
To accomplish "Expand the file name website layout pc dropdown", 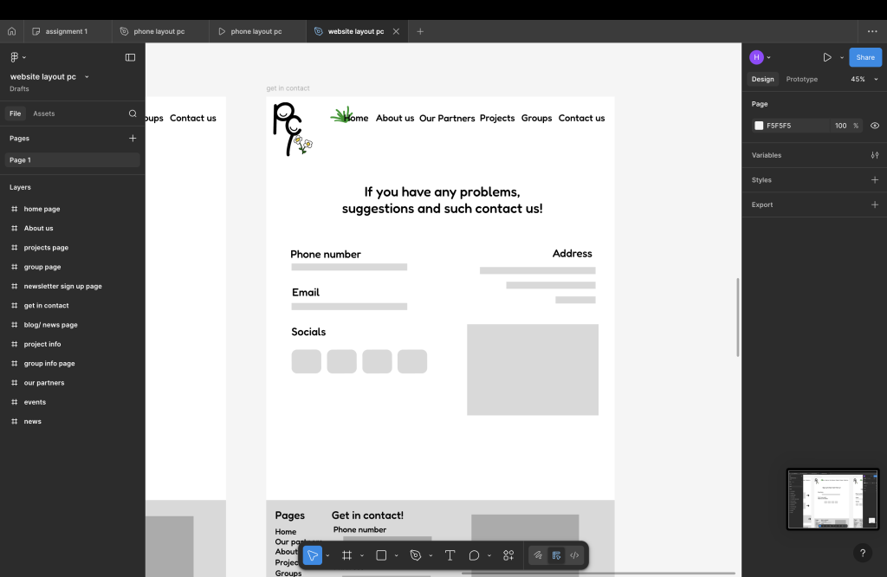I will click(87, 77).
